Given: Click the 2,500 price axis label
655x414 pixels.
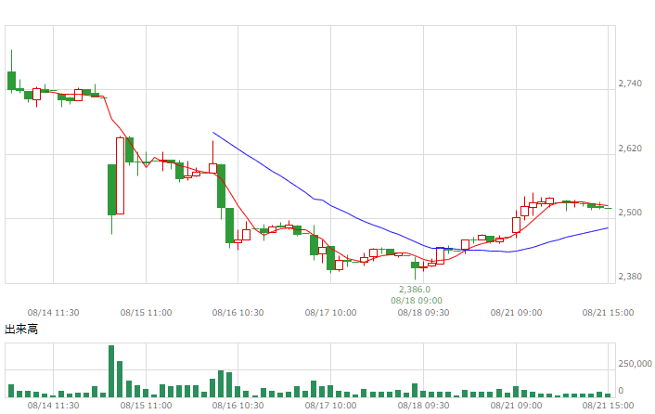Looking at the screenshot, I should [630, 213].
